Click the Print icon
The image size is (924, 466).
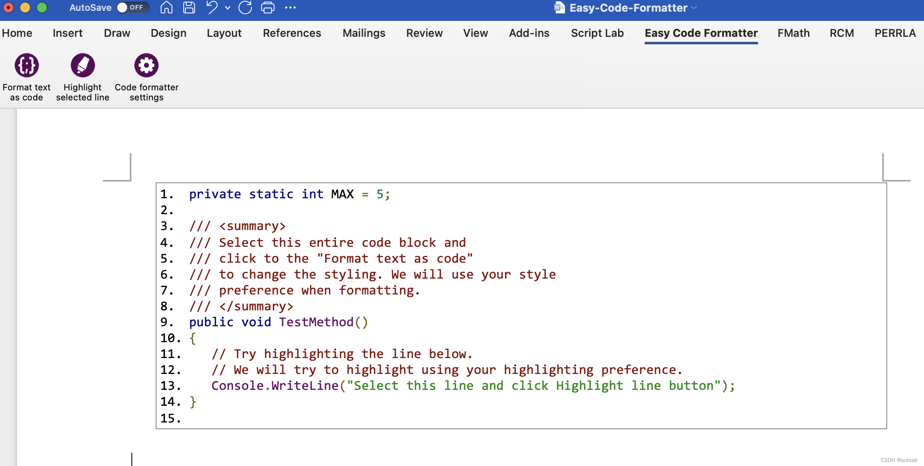point(268,8)
